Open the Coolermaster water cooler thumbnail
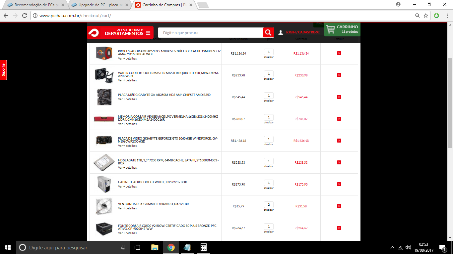The height and width of the screenshot is (254, 453). [x=104, y=75]
